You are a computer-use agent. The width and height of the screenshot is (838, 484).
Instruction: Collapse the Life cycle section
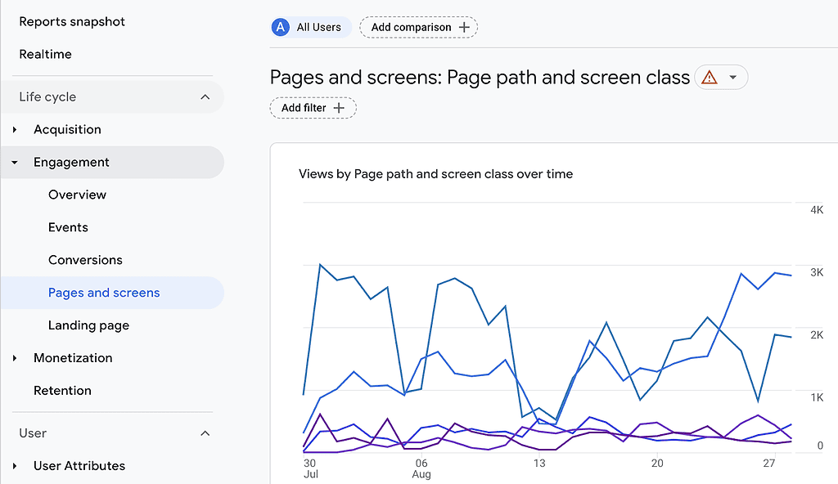tap(205, 96)
